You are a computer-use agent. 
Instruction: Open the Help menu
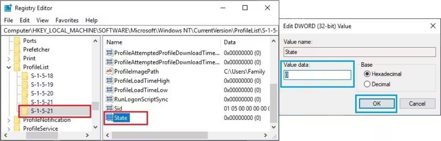(91, 20)
